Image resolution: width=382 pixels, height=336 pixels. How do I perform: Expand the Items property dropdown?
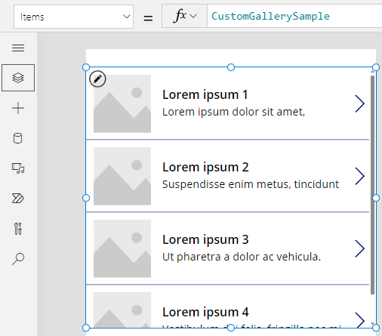(x=73, y=17)
